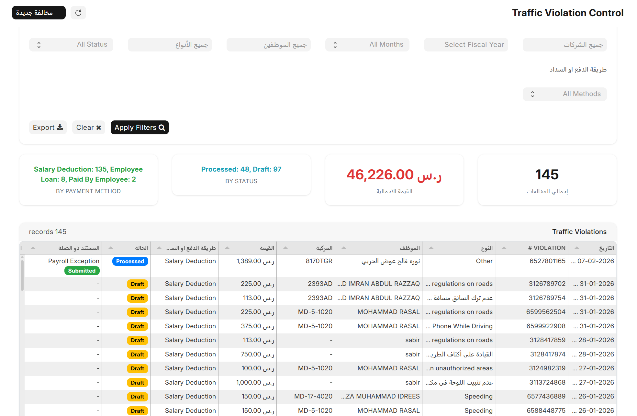Click Apply Filters search button
This screenshot has width=637, height=416.
click(x=140, y=128)
